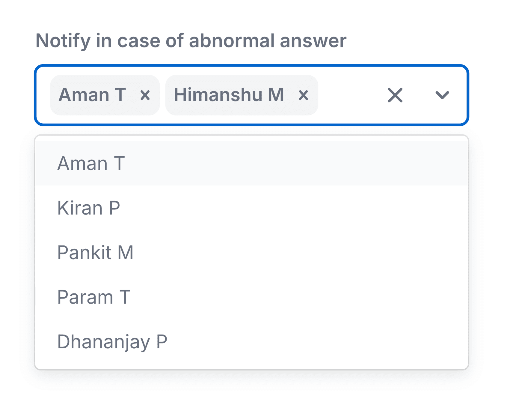Click the X beside Himanshu M
507x420 pixels.
click(x=304, y=95)
